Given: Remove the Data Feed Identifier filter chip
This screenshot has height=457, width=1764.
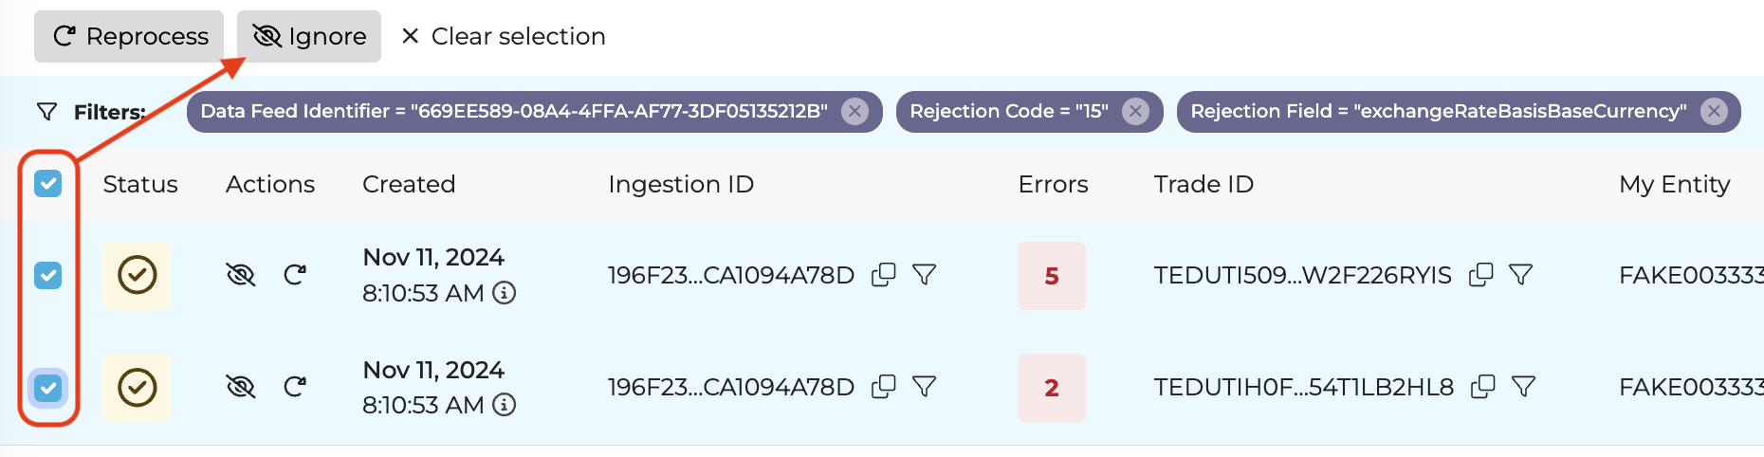Looking at the screenshot, I should (x=854, y=112).
